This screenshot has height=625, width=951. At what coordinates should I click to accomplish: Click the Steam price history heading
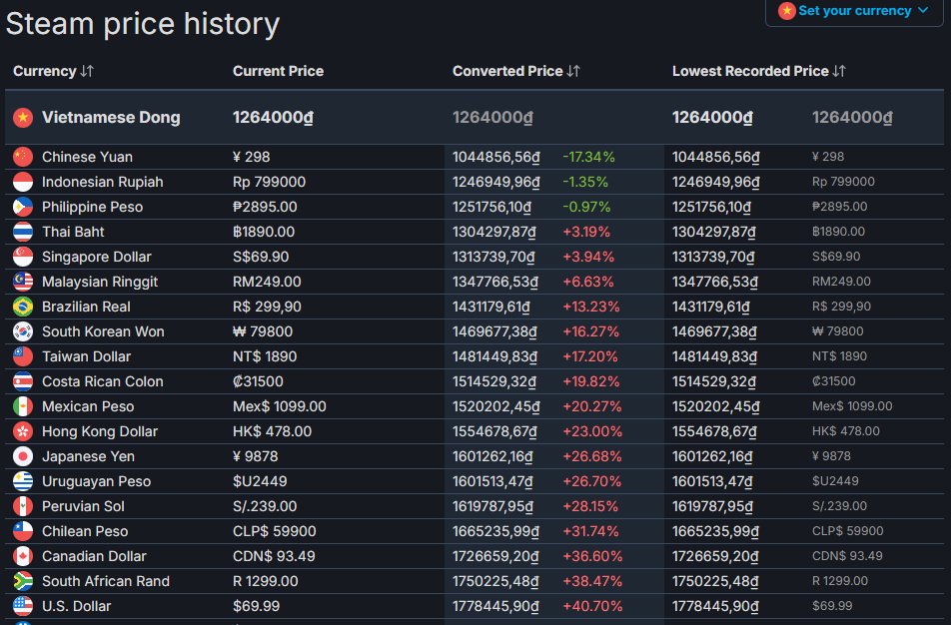[x=143, y=24]
